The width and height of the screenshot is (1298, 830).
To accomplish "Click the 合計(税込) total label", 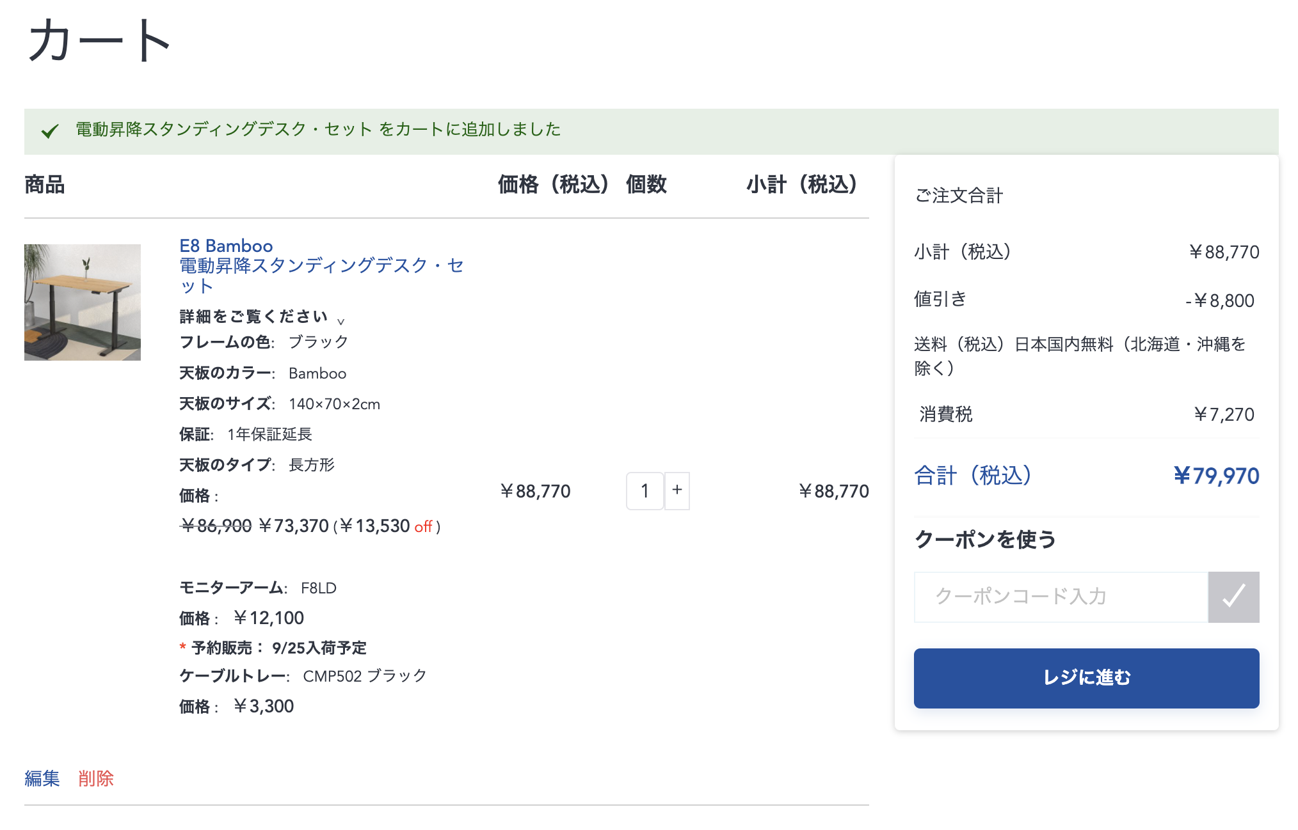I will pos(973,475).
